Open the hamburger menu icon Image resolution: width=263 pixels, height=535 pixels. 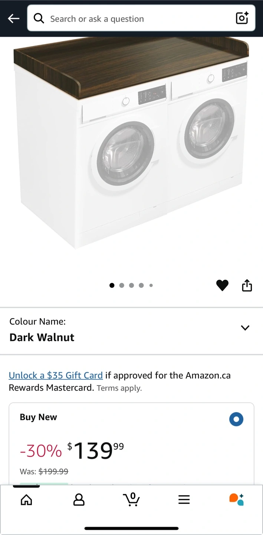point(184,500)
